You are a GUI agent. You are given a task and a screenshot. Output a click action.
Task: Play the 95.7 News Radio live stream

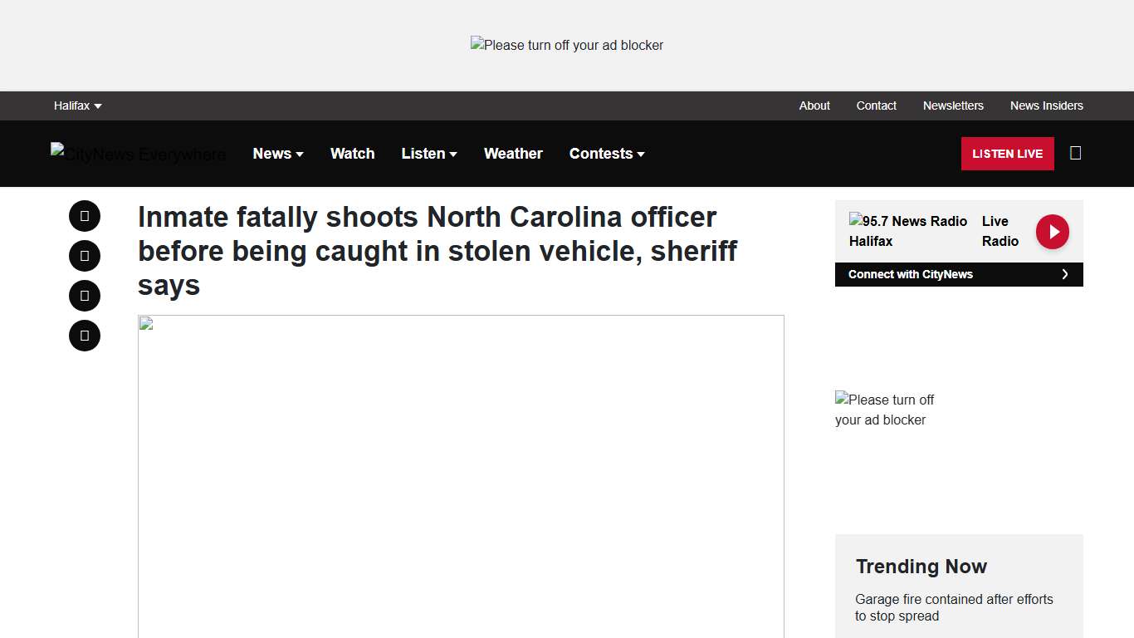click(x=907, y=231)
